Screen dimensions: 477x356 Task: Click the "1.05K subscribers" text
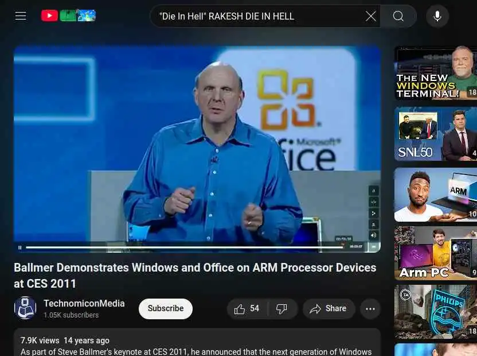(71, 315)
